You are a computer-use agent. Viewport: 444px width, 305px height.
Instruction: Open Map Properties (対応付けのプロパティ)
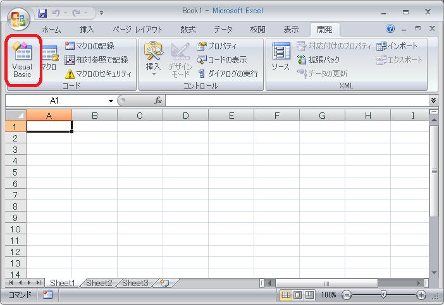tap(334, 46)
